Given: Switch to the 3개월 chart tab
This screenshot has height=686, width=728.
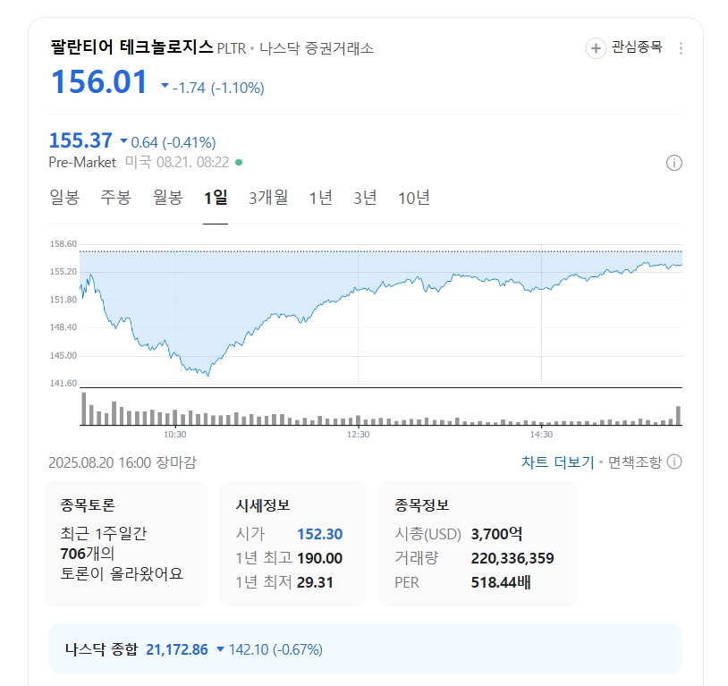Looking at the screenshot, I should tap(268, 198).
